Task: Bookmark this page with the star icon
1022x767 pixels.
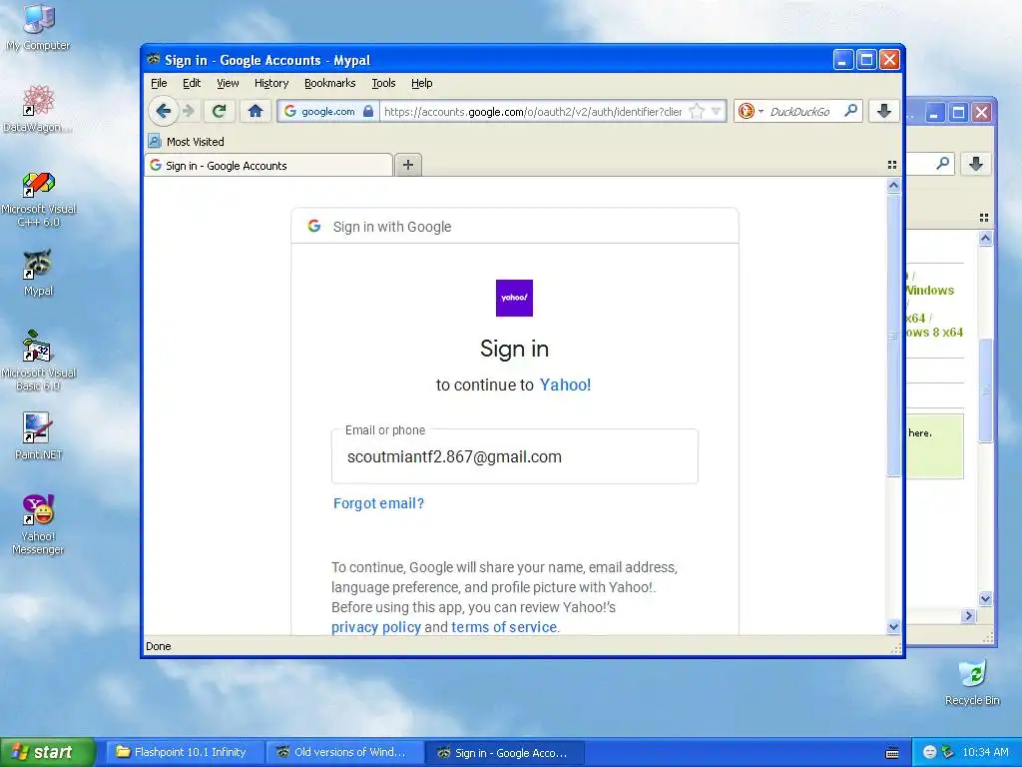Action: tap(696, 112)
